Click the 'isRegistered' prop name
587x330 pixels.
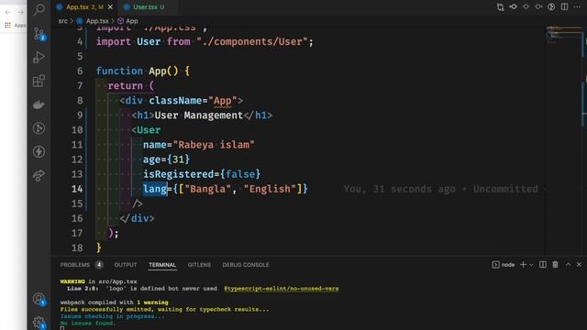point(178,174)
